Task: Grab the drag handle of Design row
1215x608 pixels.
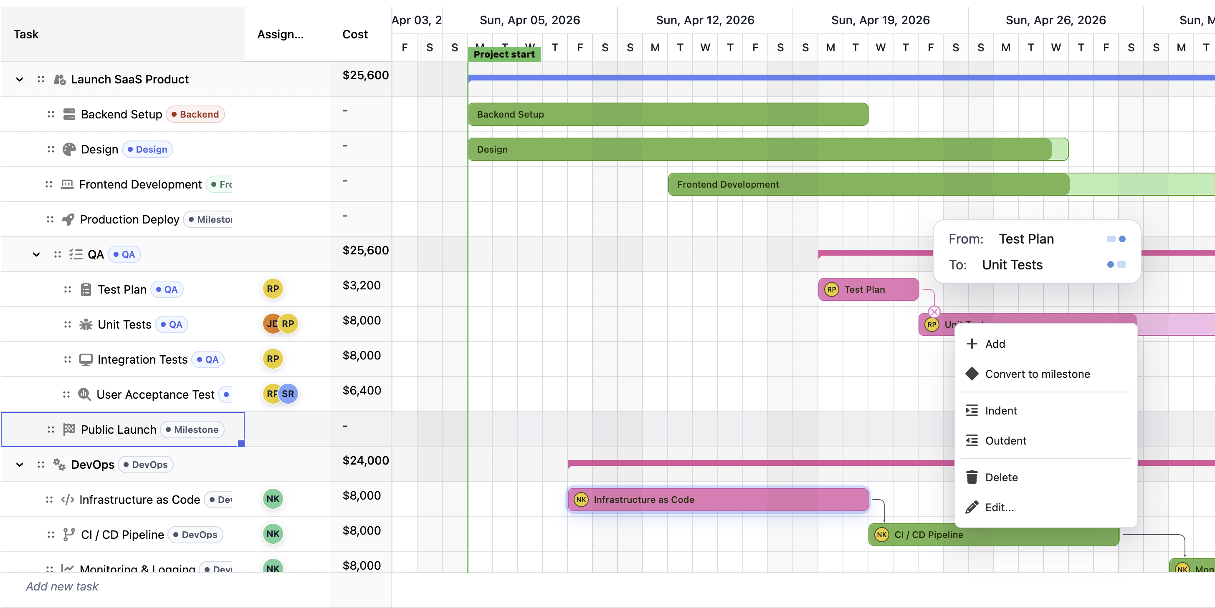Action: coord(51,149)
